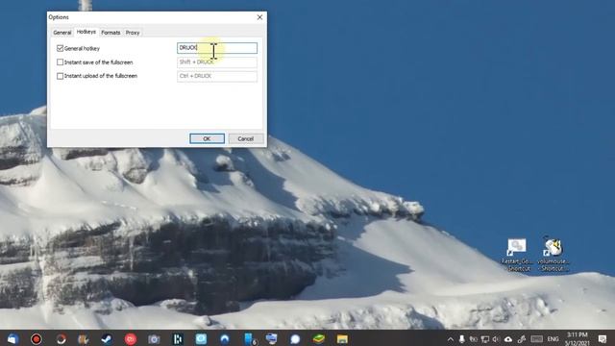The height and width of the screenshot is (346, 615).
Task: Open the notification center icon
Action: coord(603,339)
